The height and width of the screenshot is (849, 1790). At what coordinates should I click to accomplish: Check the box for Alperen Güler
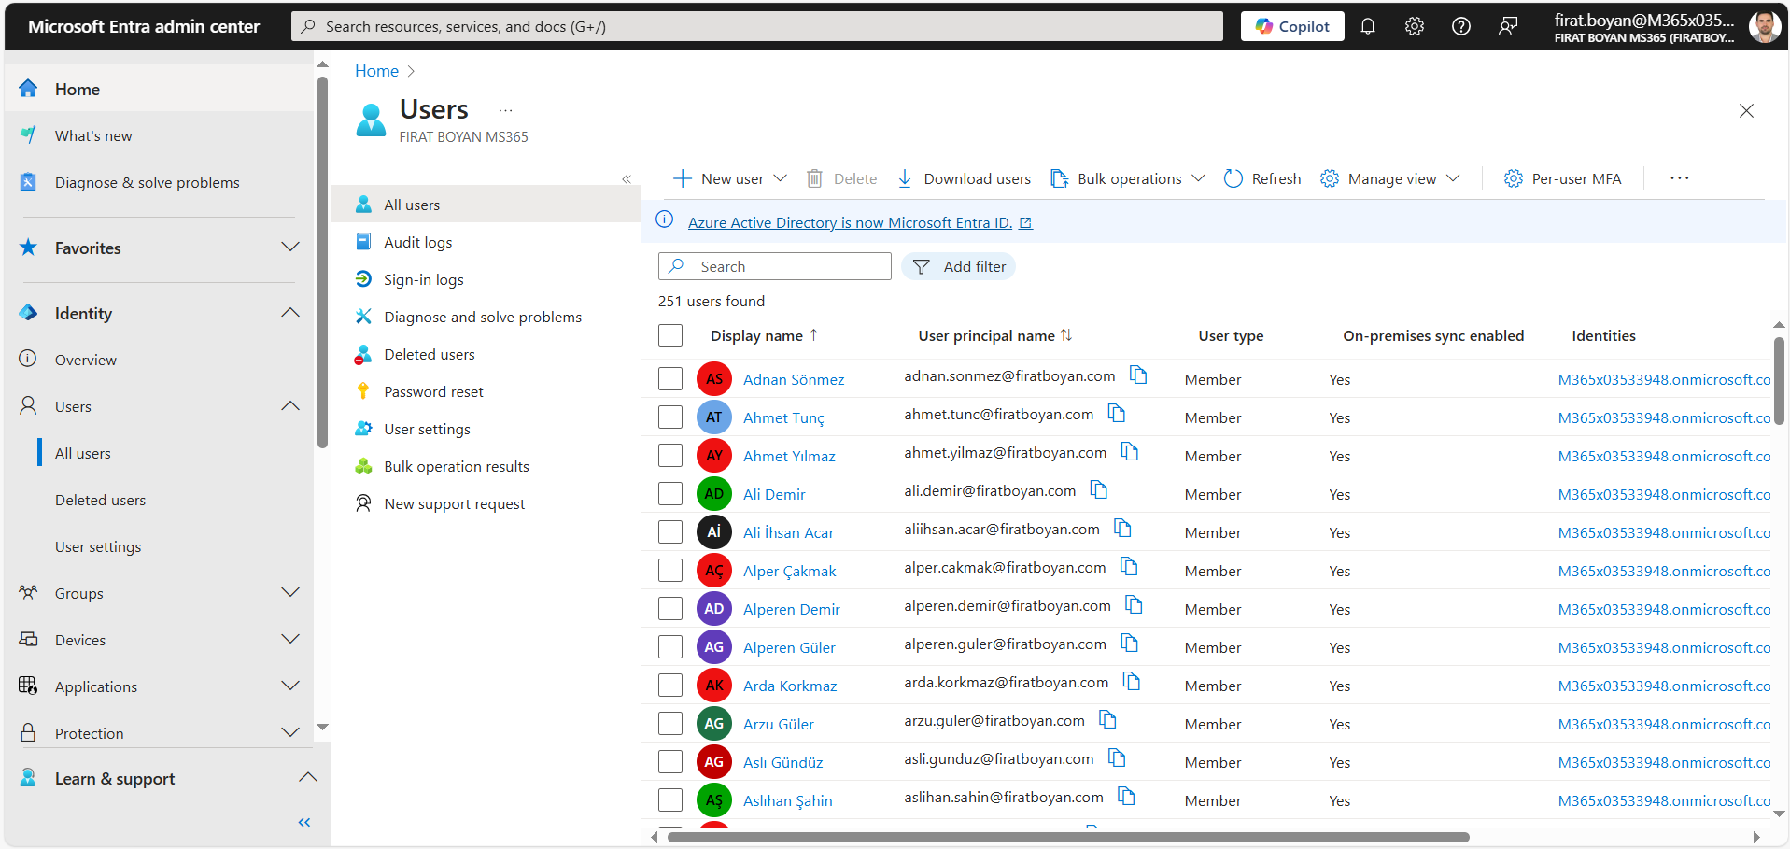pyautogui.click(x=670, y=647)
